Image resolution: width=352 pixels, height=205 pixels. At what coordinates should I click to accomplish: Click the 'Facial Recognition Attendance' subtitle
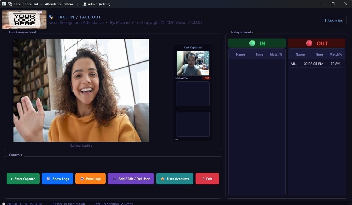coord(76,23)
